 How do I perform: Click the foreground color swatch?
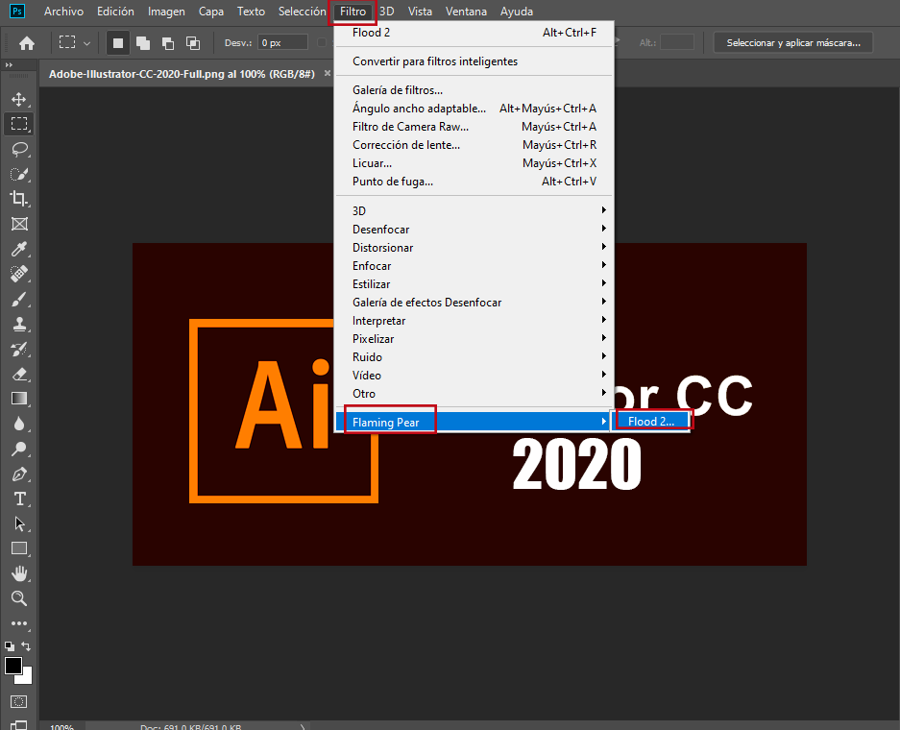(13, 666)
